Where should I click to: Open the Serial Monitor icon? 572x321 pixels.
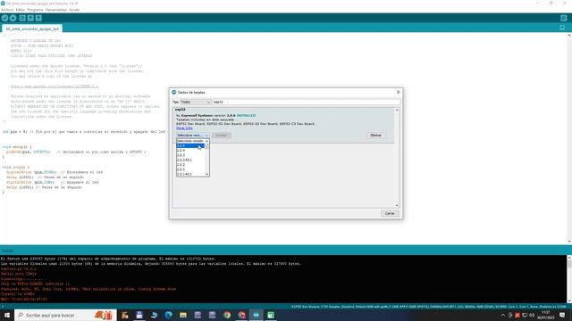tap(564, 18)
